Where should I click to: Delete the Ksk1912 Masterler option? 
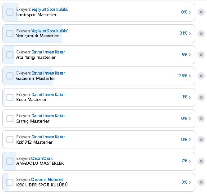pyautogui.click(x=201, y=140)
